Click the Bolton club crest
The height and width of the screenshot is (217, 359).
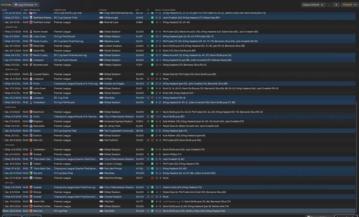(31, 131)
